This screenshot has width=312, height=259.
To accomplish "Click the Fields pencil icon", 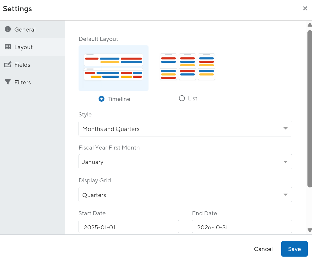I will (x=8, y=65).
